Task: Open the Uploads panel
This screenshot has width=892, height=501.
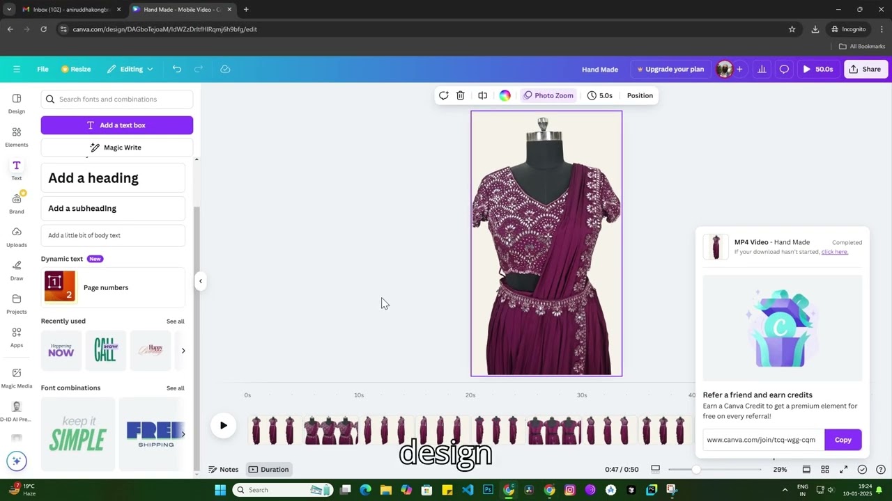Action: (x=17, y=237)
